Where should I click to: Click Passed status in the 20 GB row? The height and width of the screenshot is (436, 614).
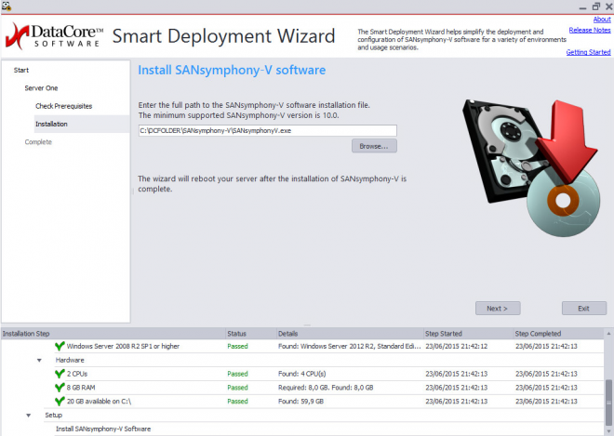(237, 402)
